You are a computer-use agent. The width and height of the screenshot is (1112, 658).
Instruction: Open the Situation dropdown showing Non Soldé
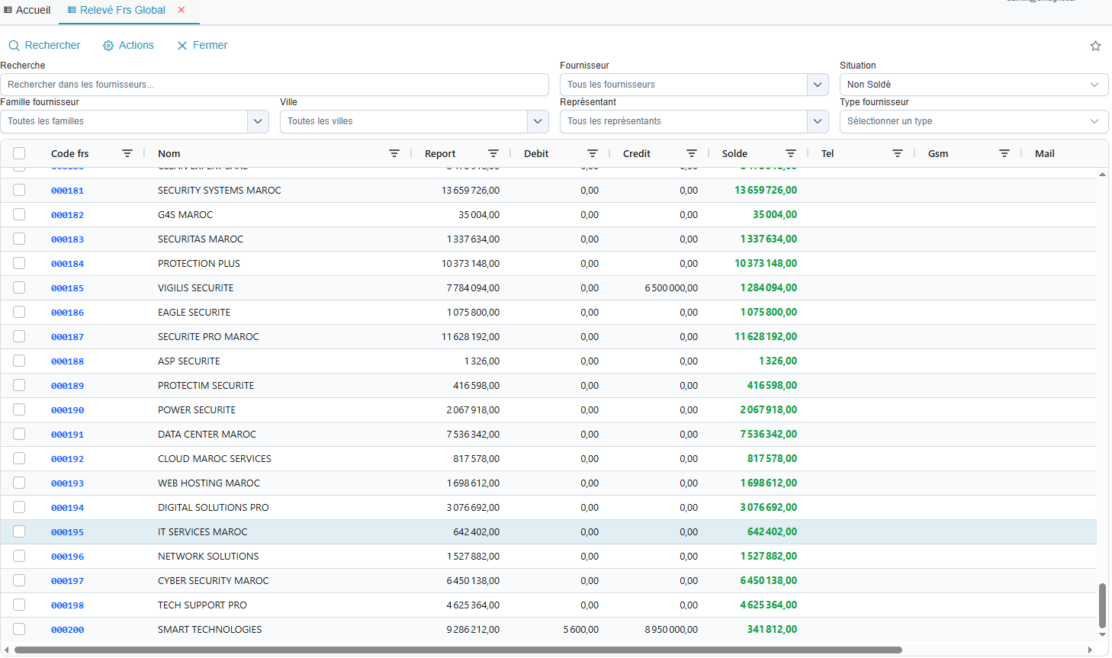click(973, 85)
